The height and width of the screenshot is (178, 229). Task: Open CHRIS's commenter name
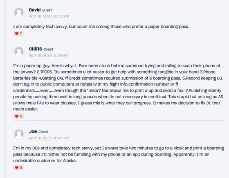coord(36,49)
